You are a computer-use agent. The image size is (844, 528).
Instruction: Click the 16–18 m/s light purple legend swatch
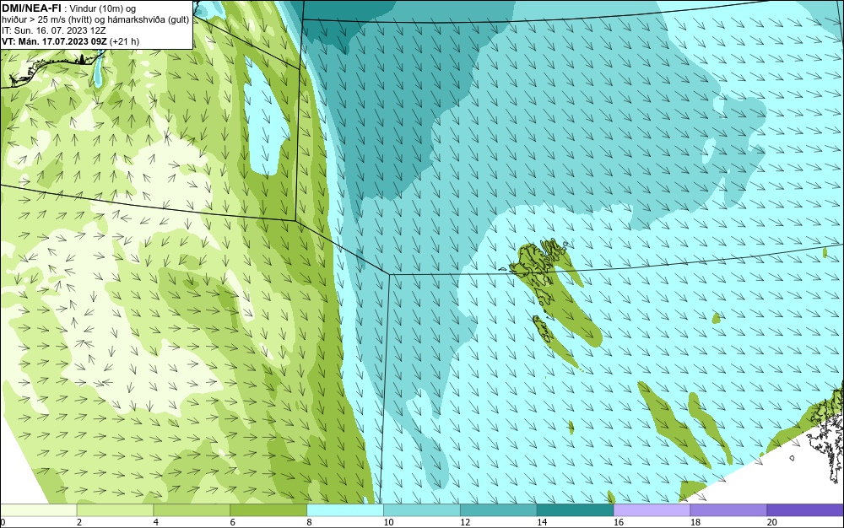(652, 510)
